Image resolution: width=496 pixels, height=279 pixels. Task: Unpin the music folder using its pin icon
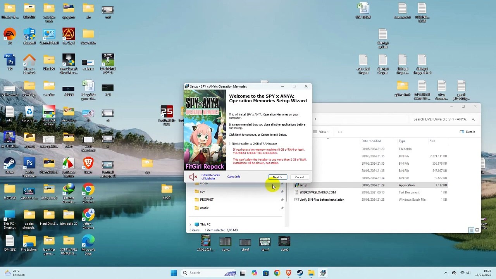(282, 208)
